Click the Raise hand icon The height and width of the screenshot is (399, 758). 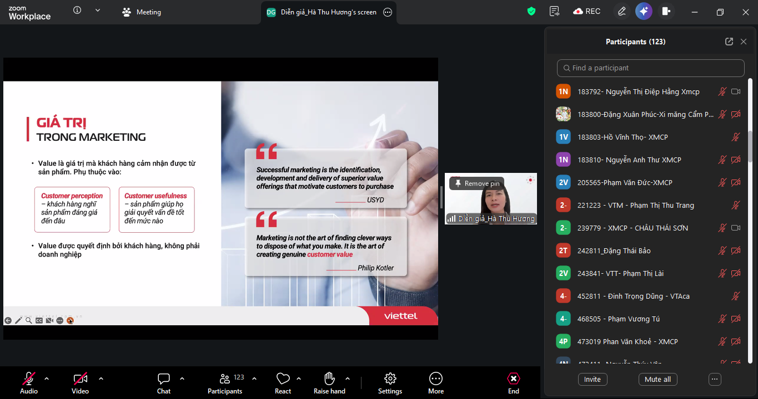pos(329,379)
